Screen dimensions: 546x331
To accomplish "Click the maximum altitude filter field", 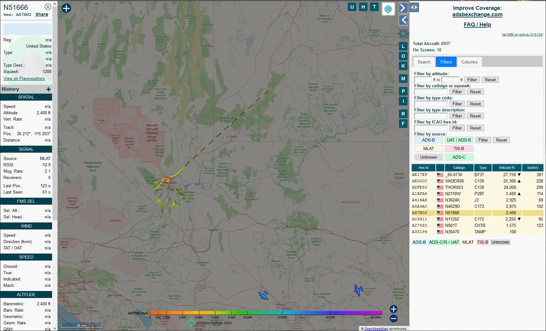I will click(x=450, y=80).
